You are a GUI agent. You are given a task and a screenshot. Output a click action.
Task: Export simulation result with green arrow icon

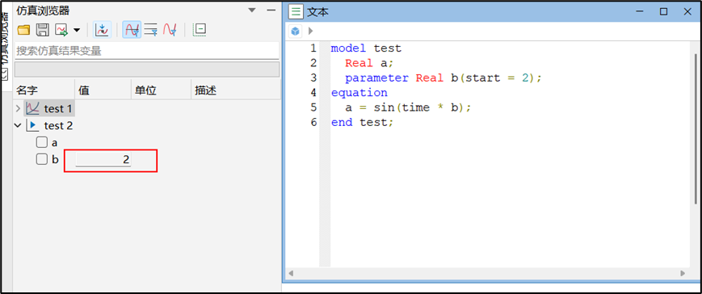point(61,30)
